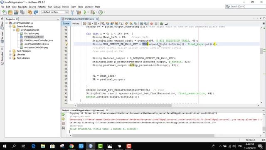Image resolution: width=266 pixels, height=150 pixels.
Task: Click the Debug Project icon
Action: (x=93, y=12)
